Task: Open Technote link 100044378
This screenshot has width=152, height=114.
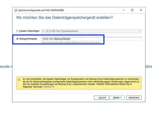Action: pyautogui.click(x=49, y=87)
